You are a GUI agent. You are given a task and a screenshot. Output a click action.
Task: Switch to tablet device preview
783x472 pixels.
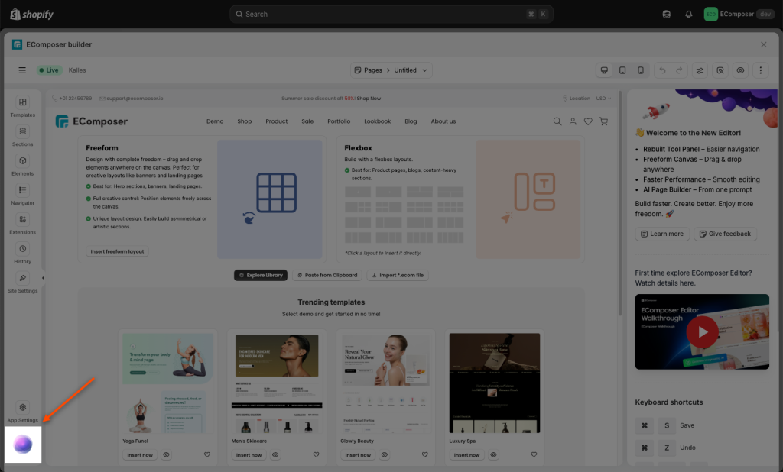(622, 70)
